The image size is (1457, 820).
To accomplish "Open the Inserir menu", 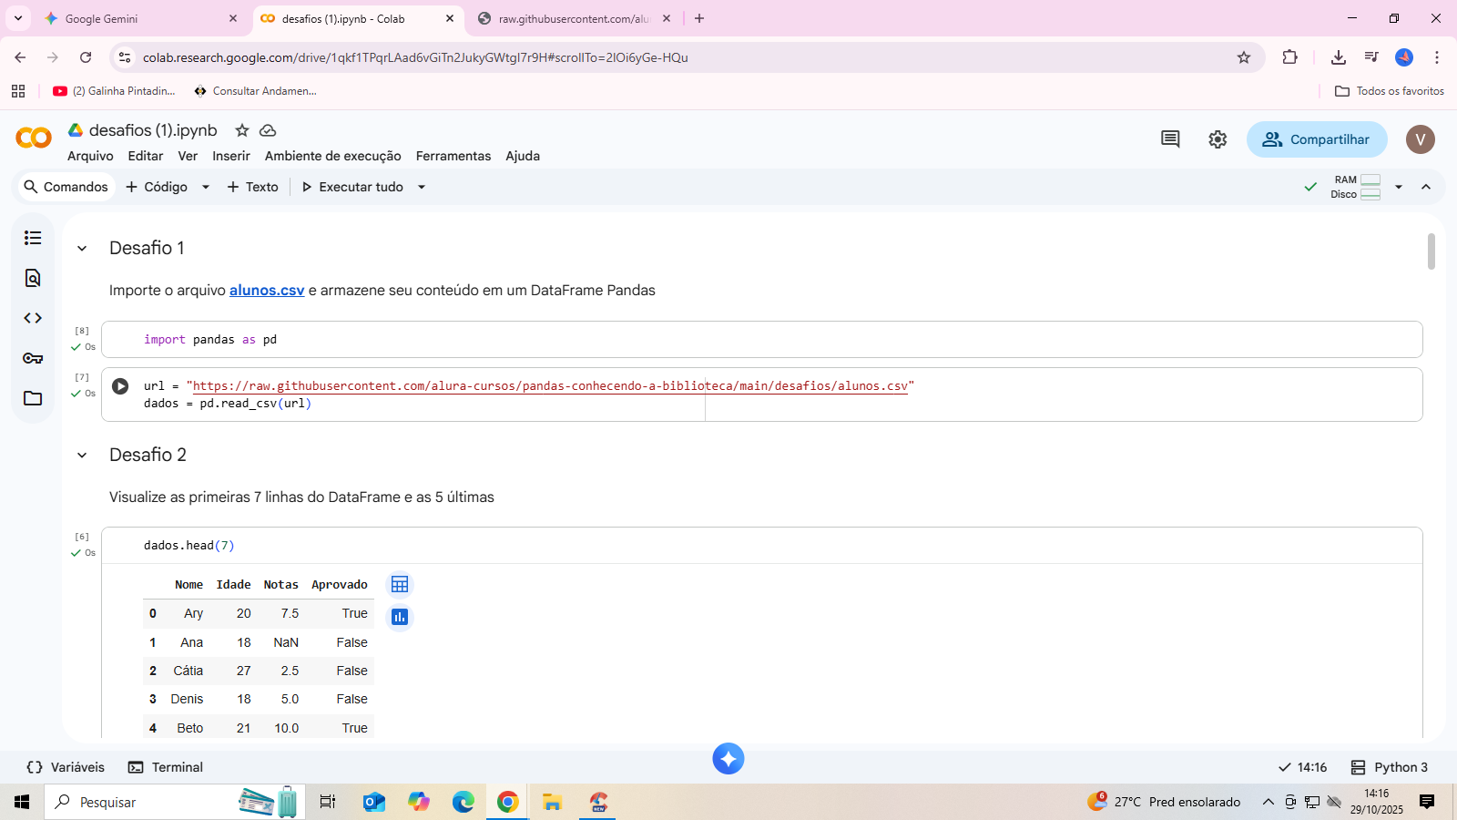I will tap(231, 156).
